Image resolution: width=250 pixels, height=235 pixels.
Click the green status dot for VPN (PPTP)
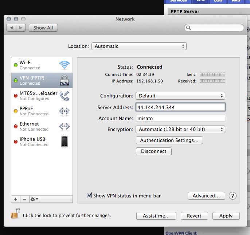click(16, 80)
